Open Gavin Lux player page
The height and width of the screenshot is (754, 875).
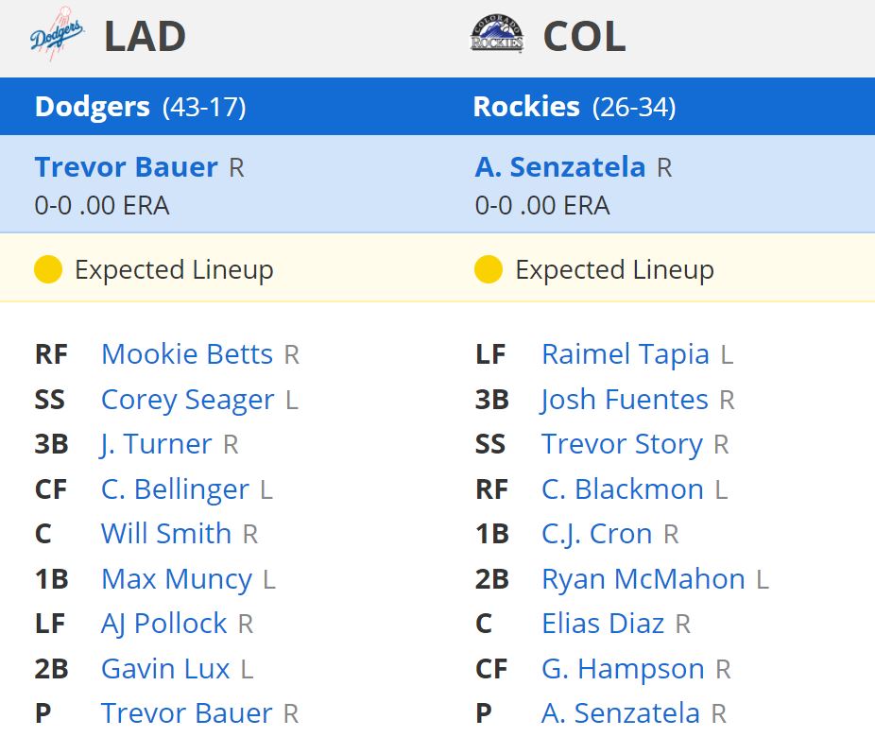(x=165, y=669)
